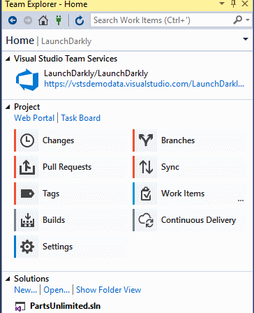Open the vstsdemodata.visualstudio.com link
The height and width of the screenshot is (313, 254).
click(x=144, y=84)
